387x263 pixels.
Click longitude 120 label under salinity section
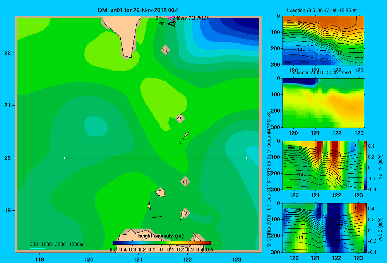coord(293,133)
